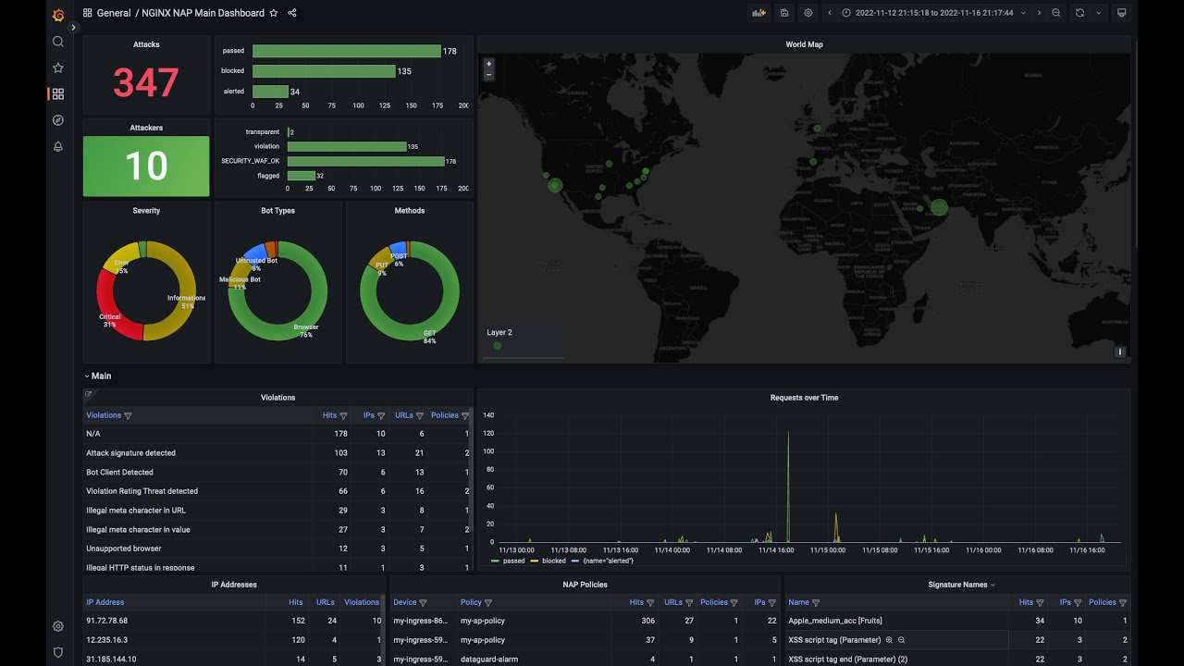Click the Attackers stat showing 10
Image resolution: width=1184 pixels, height=666 pixels.
(x=146, y=166)
